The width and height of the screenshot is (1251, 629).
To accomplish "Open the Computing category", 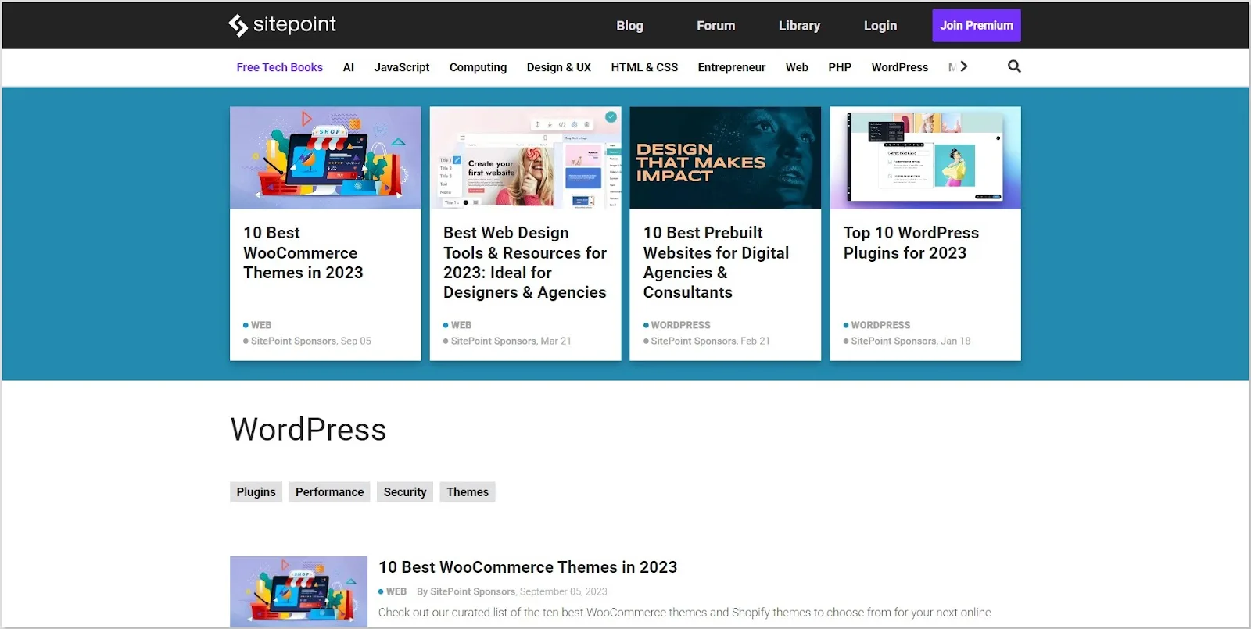I will (x=478, y=67).
